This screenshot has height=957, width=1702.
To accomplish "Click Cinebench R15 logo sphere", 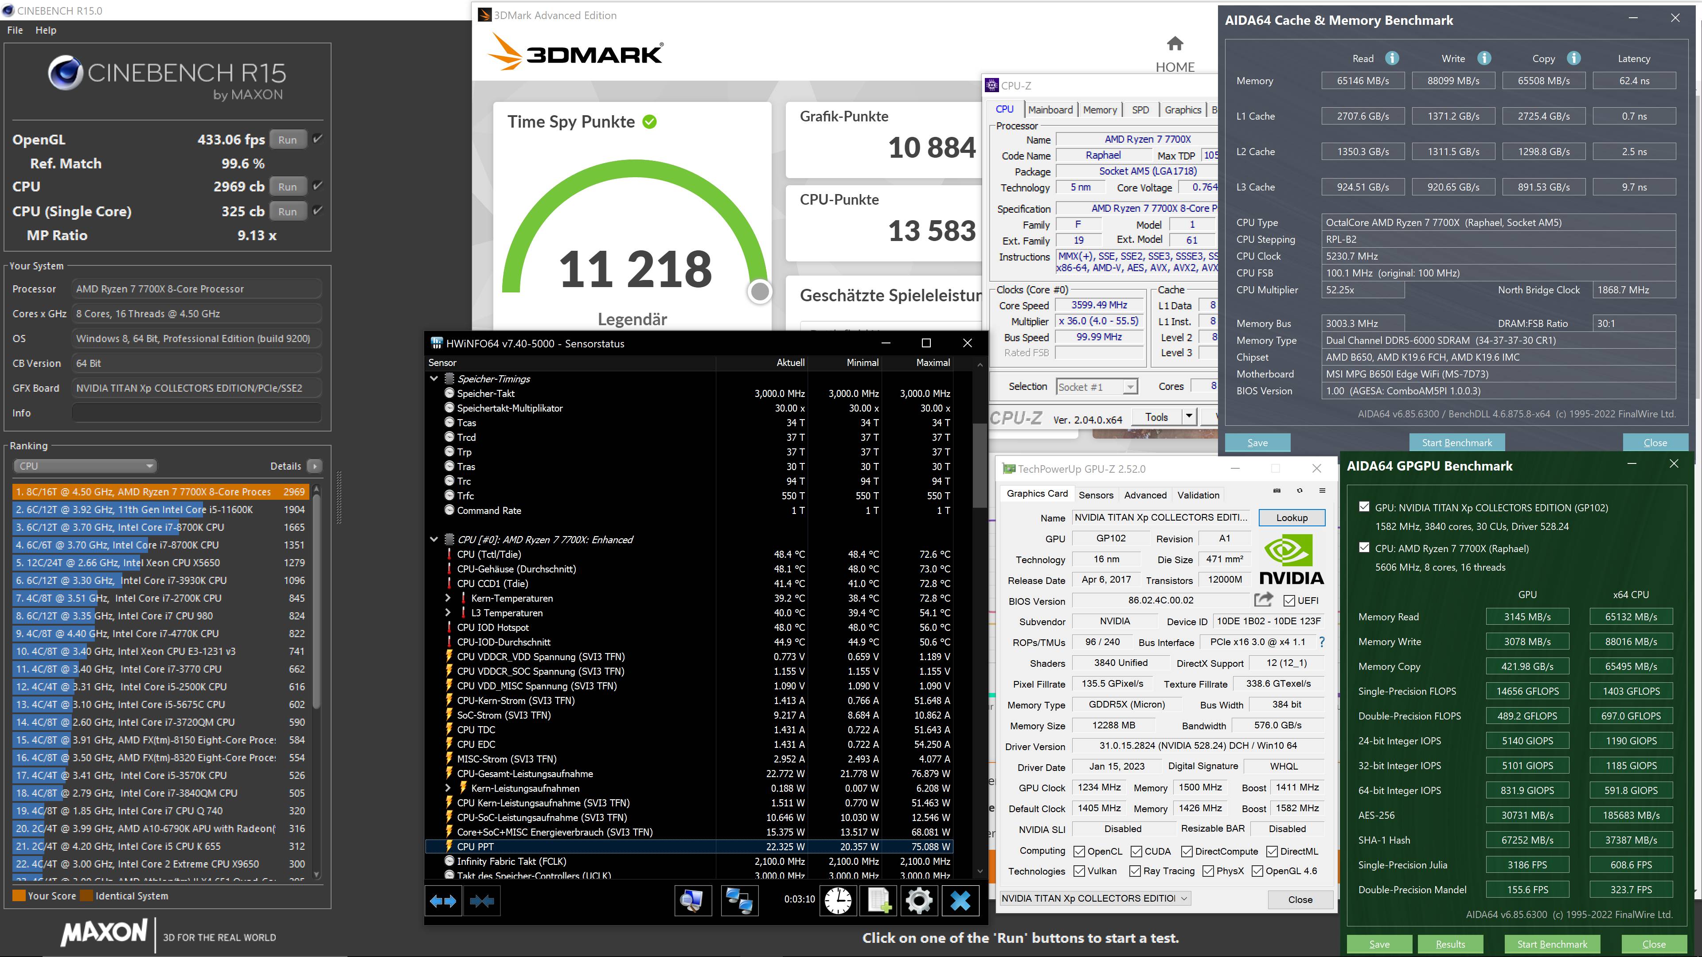I will [x=65, y=73].
